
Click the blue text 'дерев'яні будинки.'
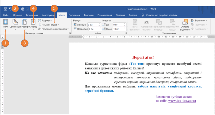99,91
